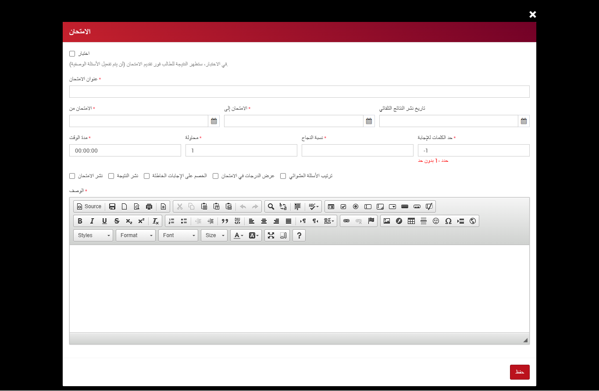The height and width of the screenshot is (391, 599).
Task: Select the Print icon in the editor toolbar
Action: (149, 206)
